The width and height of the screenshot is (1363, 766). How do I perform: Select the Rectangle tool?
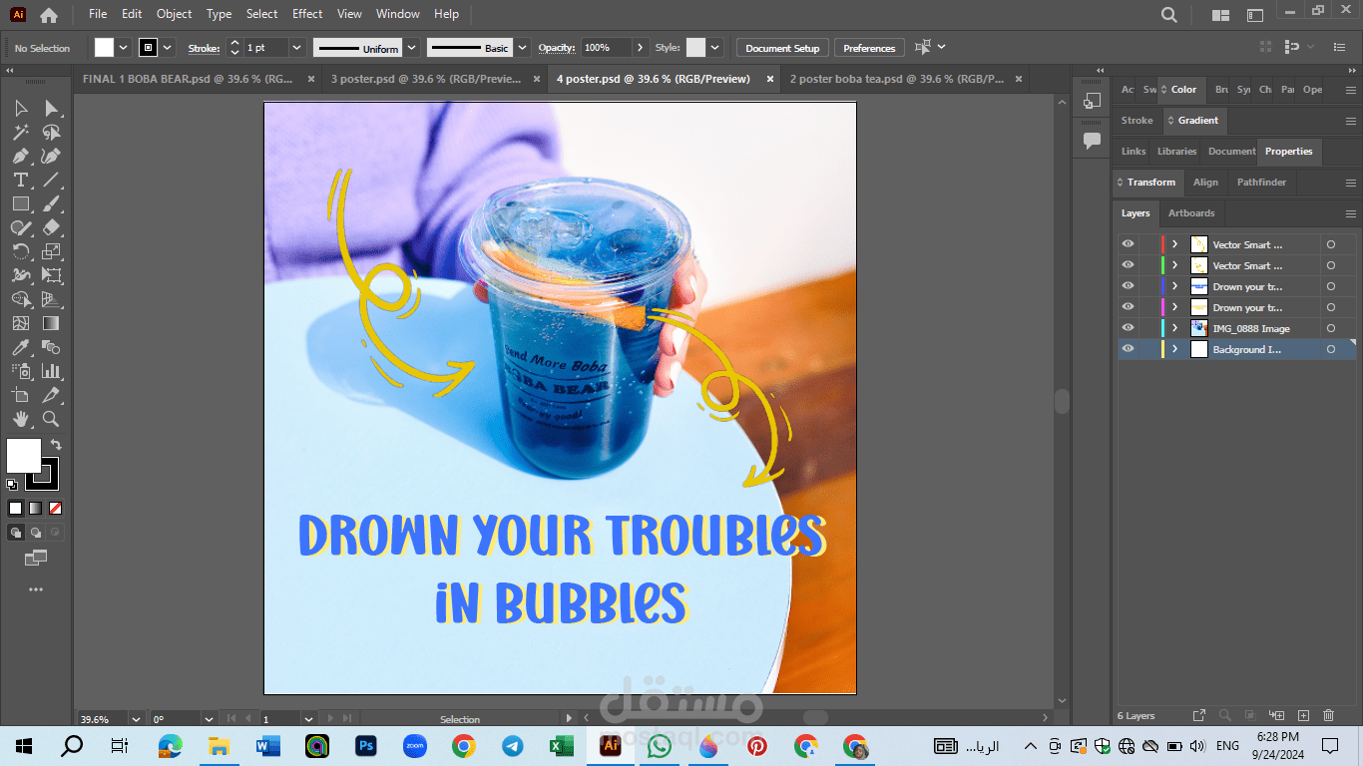click(21, 203)
